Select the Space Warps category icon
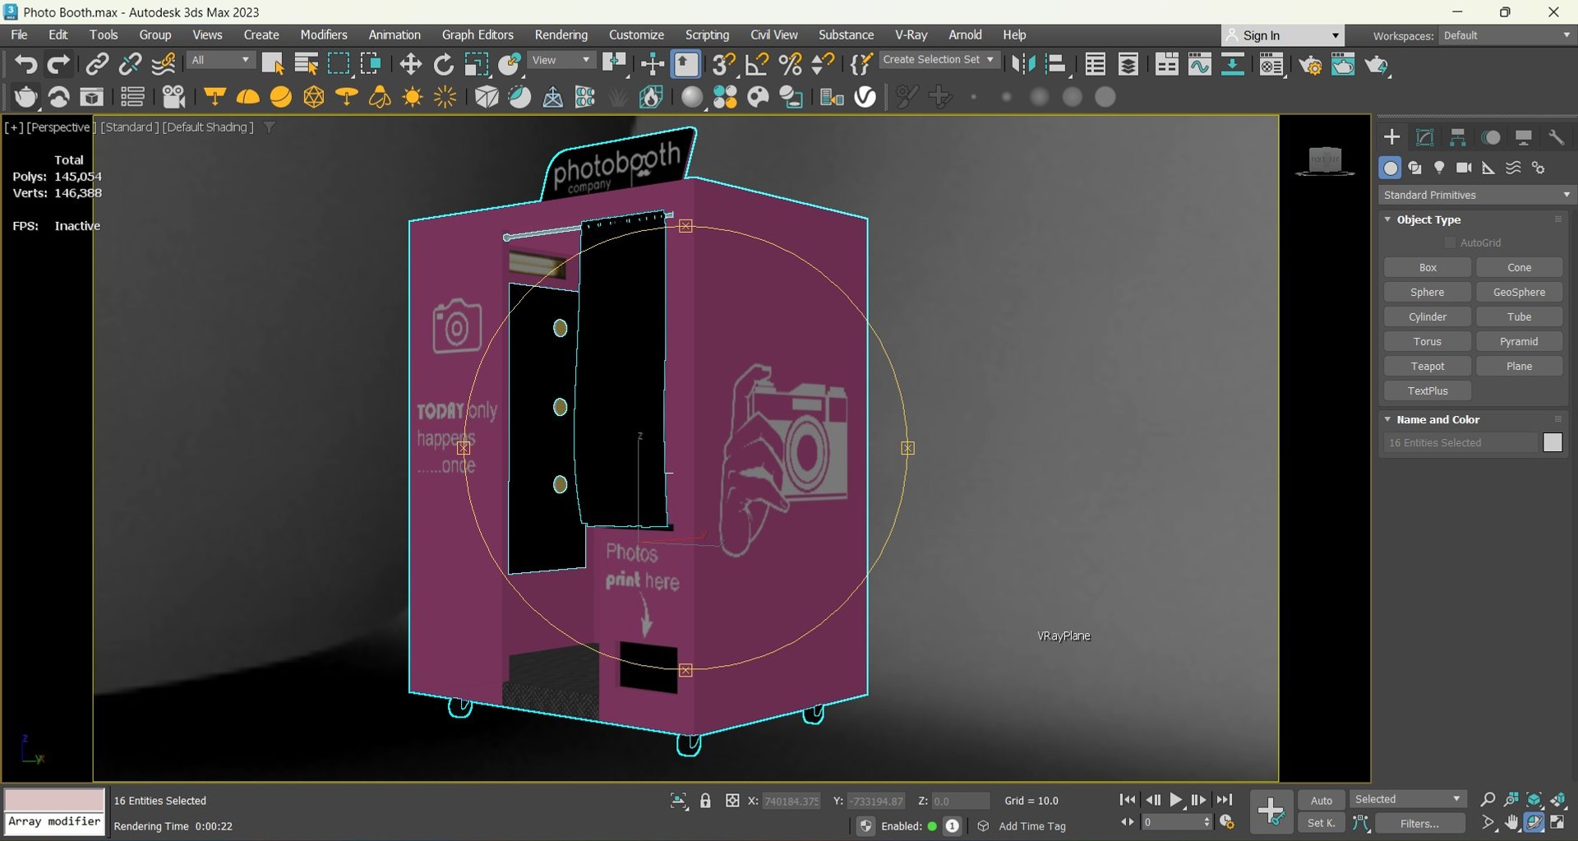The image size is (1578, 841). 1513,168
